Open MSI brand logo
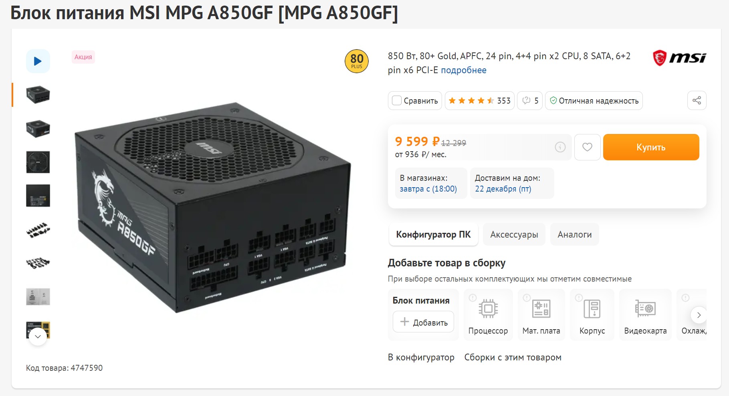 pos(679,58)
